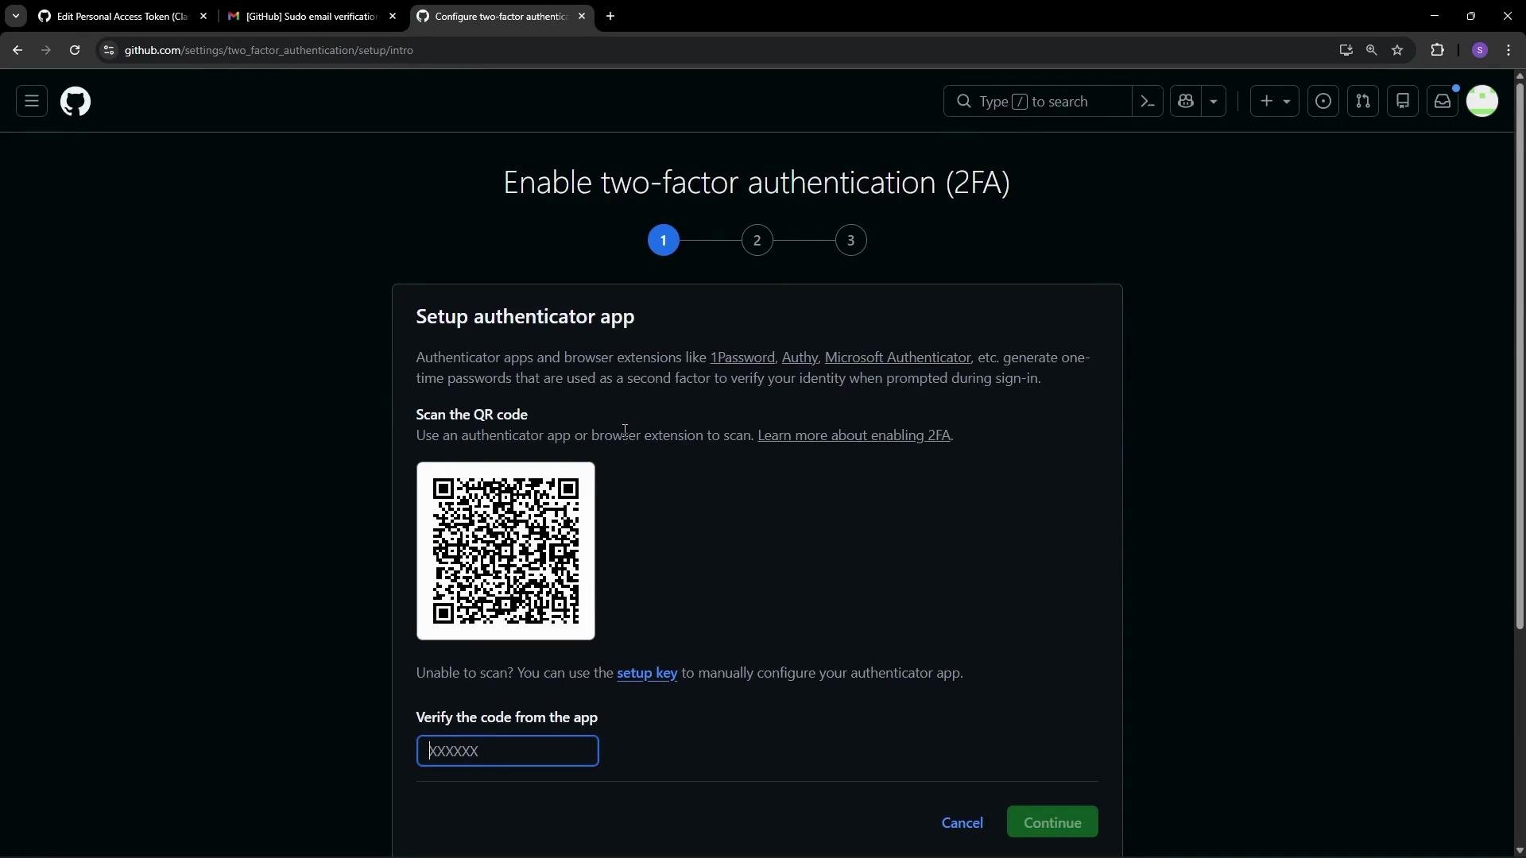Viewport: 1526px width, 858px height.
Task: Open the GitHub hamburger navigation menu
Action: (x=32, y=101)
